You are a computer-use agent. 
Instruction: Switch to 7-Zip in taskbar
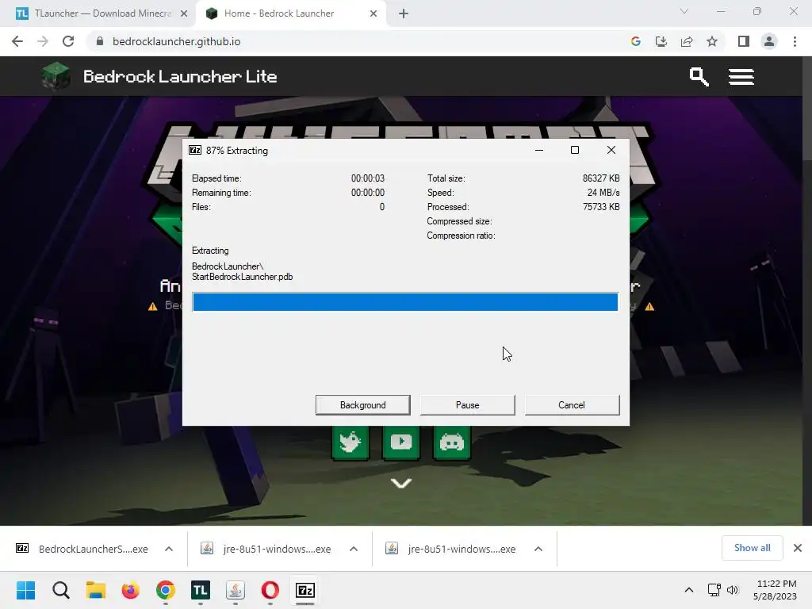click(305, 590)
